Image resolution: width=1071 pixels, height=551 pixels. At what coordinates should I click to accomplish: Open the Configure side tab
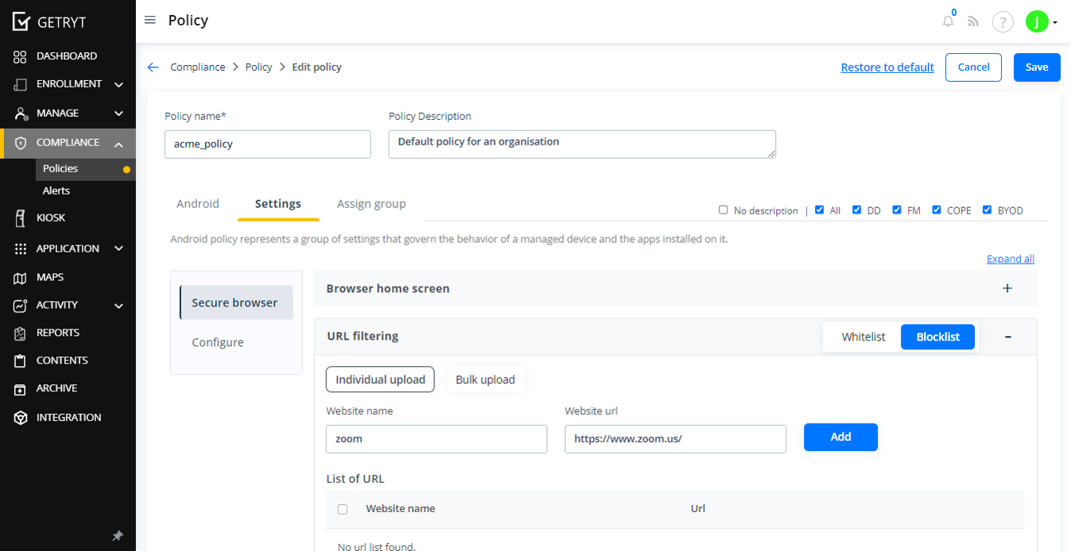click(x=218, y=342)
